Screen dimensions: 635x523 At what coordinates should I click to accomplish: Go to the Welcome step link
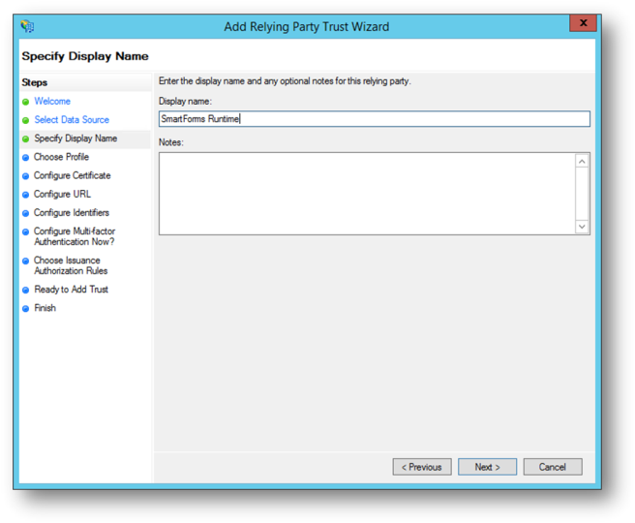[x=52, y=102]
